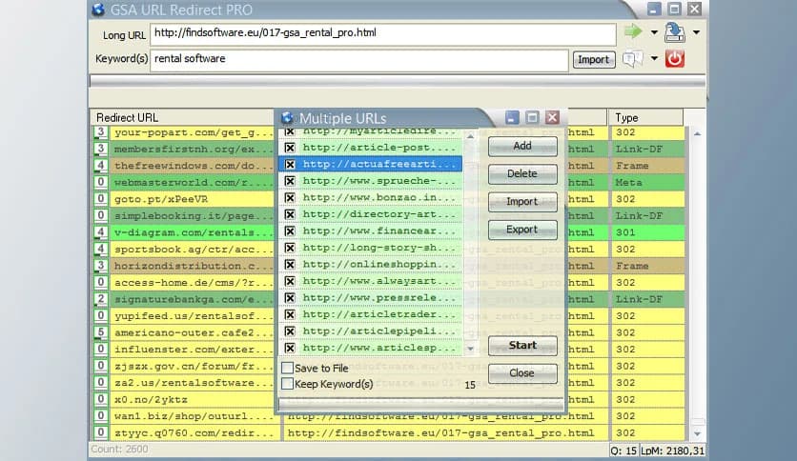The image size is (797, 461).
Task: Uncheck the http://articletrader... checkbox
Action: (x=290, y=314)
